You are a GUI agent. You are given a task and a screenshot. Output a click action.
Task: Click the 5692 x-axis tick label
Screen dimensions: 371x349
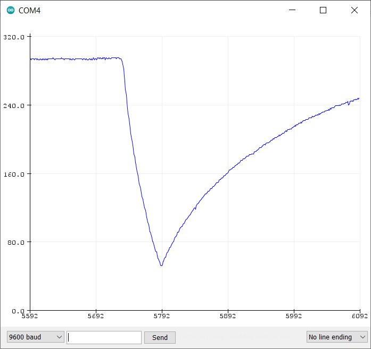click(x=96, y=317)
